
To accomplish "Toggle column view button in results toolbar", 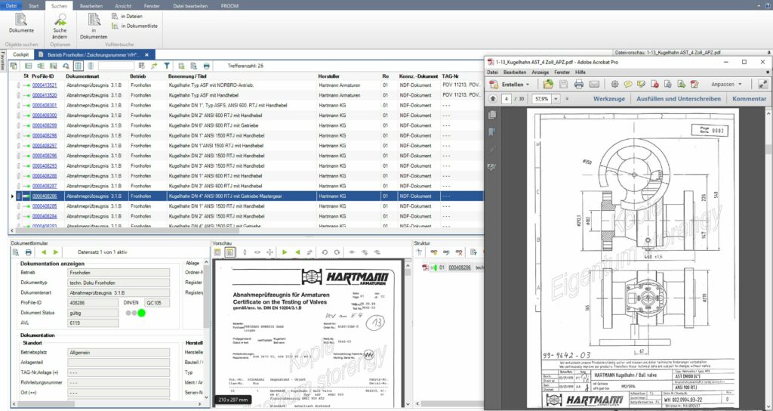I will [x=79, y=66].
